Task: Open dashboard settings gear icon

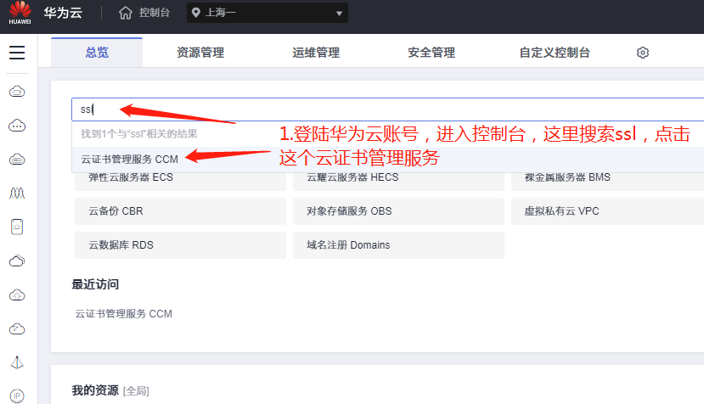Action: (x=643, y=53)
